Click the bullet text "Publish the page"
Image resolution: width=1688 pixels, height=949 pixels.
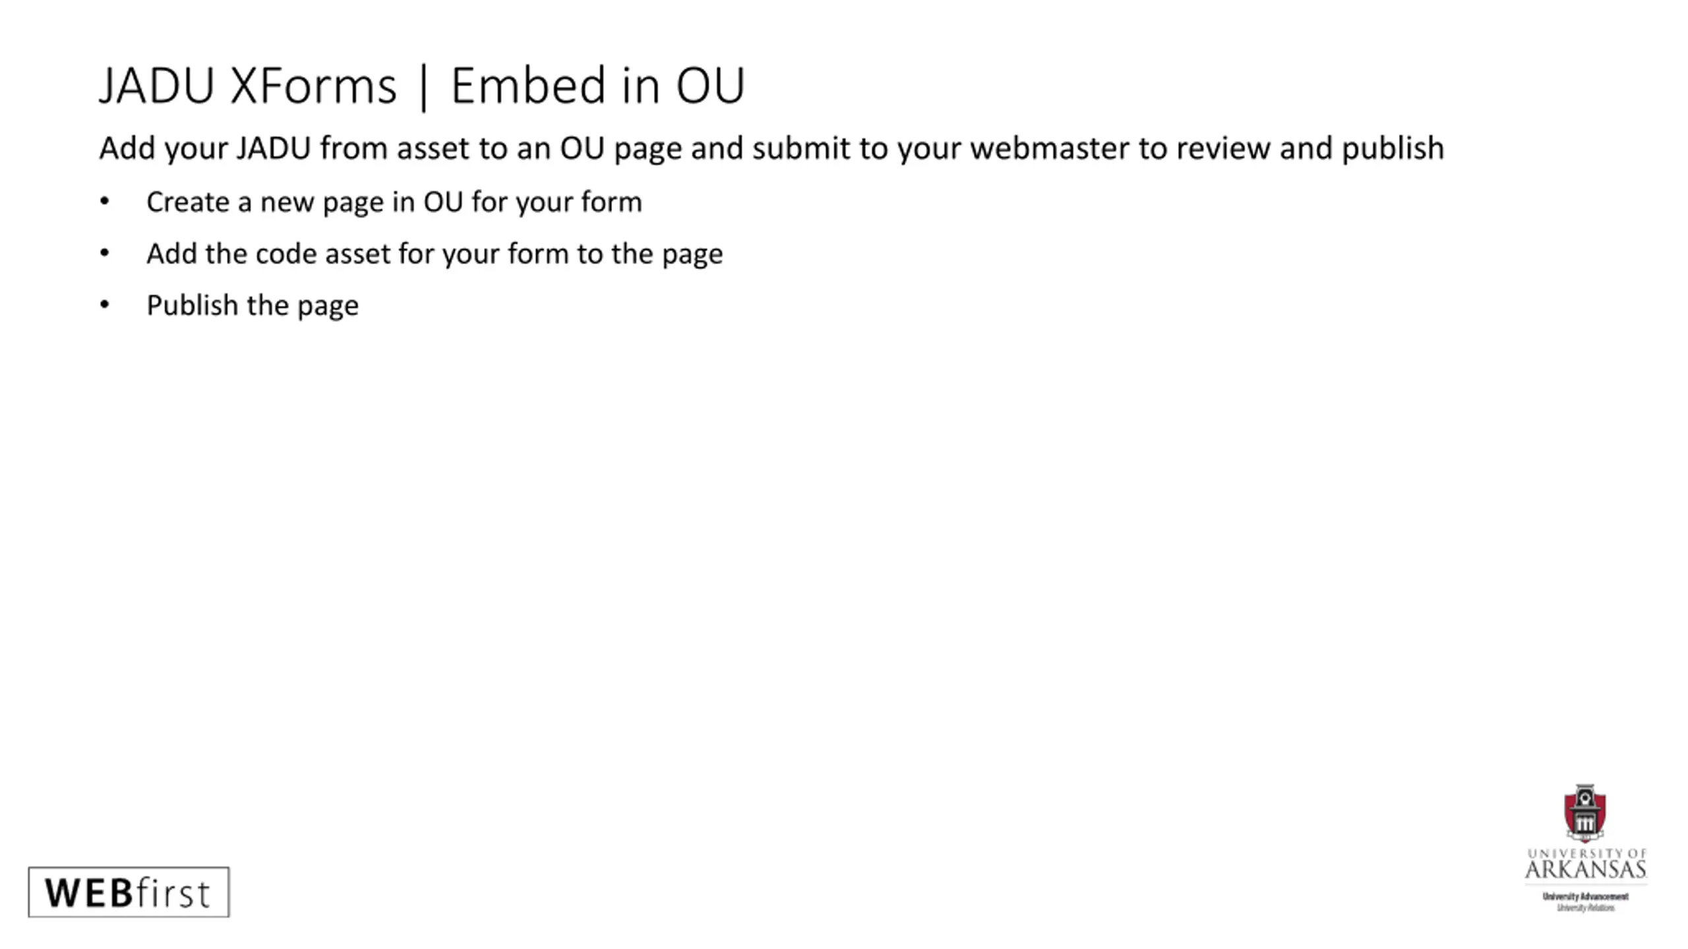click(253, 306)
